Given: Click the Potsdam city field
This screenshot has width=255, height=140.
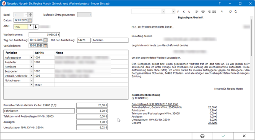Looking at the screenshot, I should coord(110,40).
